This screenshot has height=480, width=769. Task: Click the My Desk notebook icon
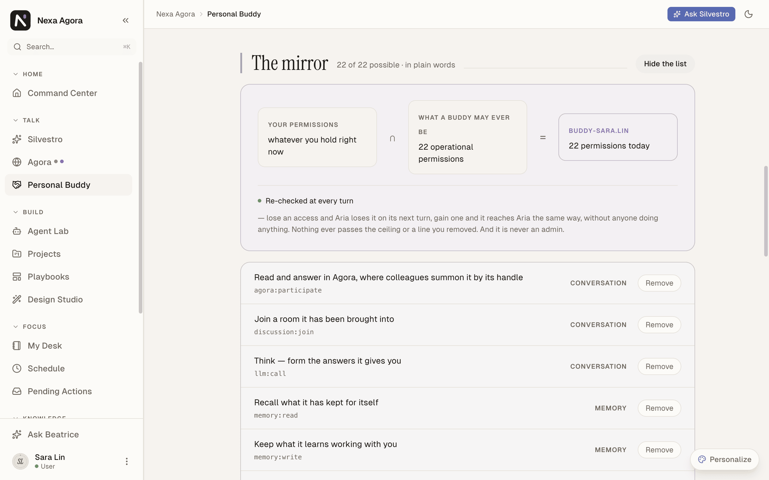point(17,345)
